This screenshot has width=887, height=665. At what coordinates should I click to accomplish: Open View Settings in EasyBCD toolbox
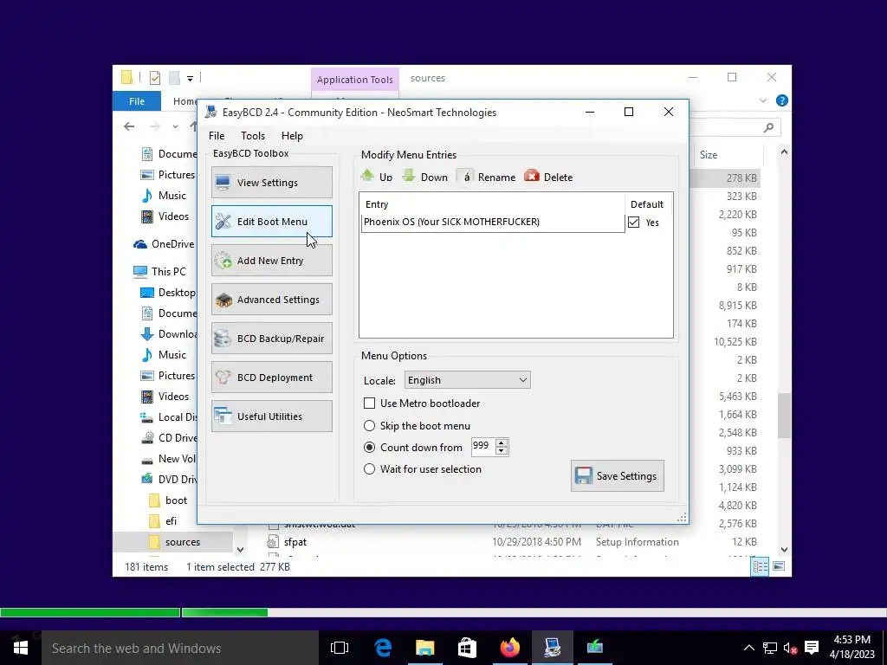pyautogui.click(x=271, y=182)
